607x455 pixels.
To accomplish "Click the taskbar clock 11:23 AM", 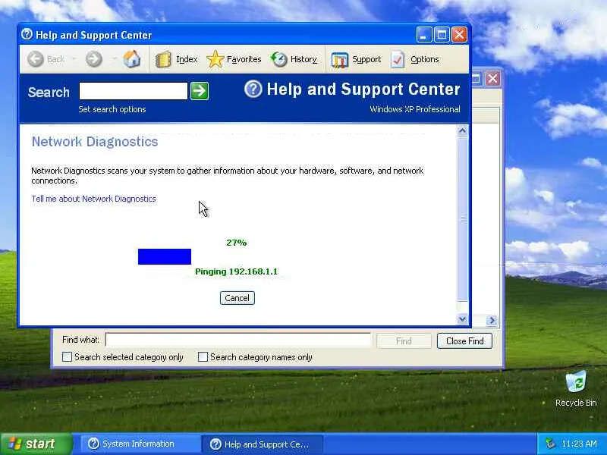I will (x=579, y=444).
